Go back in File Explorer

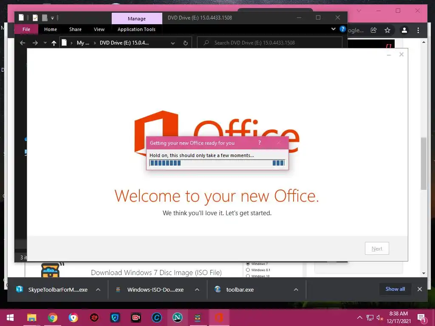pos(23,43)
